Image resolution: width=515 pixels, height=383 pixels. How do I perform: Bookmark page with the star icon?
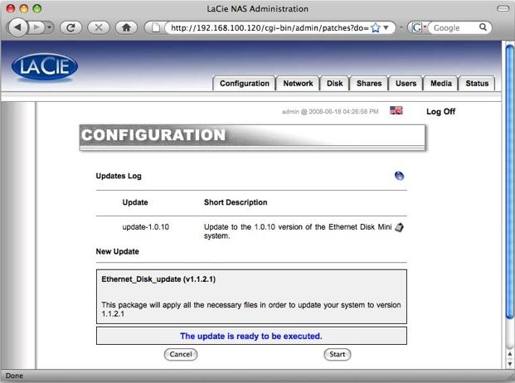point(375,27)
